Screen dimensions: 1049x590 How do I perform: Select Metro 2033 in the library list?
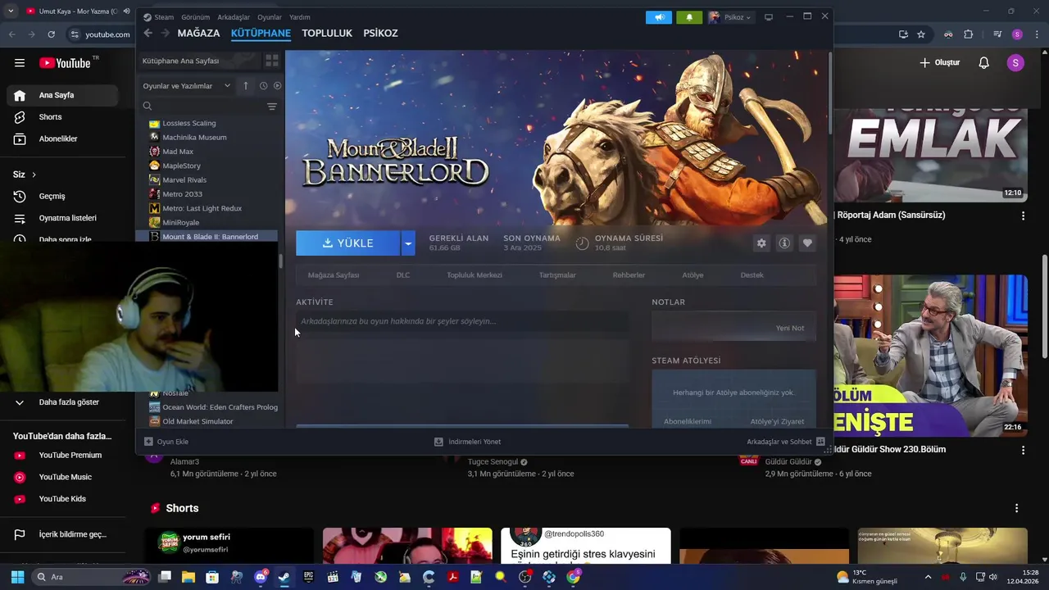[182, 194]
